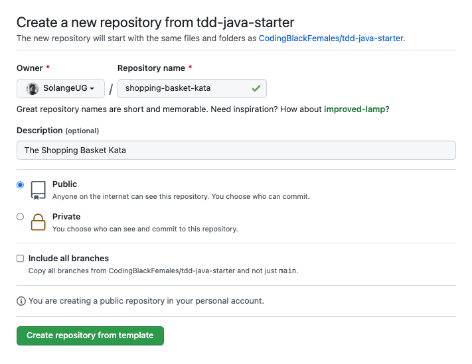Click the green checkmark validation icon
The width and height of the screenshot is (472, 364).
[x=256, y=88]
